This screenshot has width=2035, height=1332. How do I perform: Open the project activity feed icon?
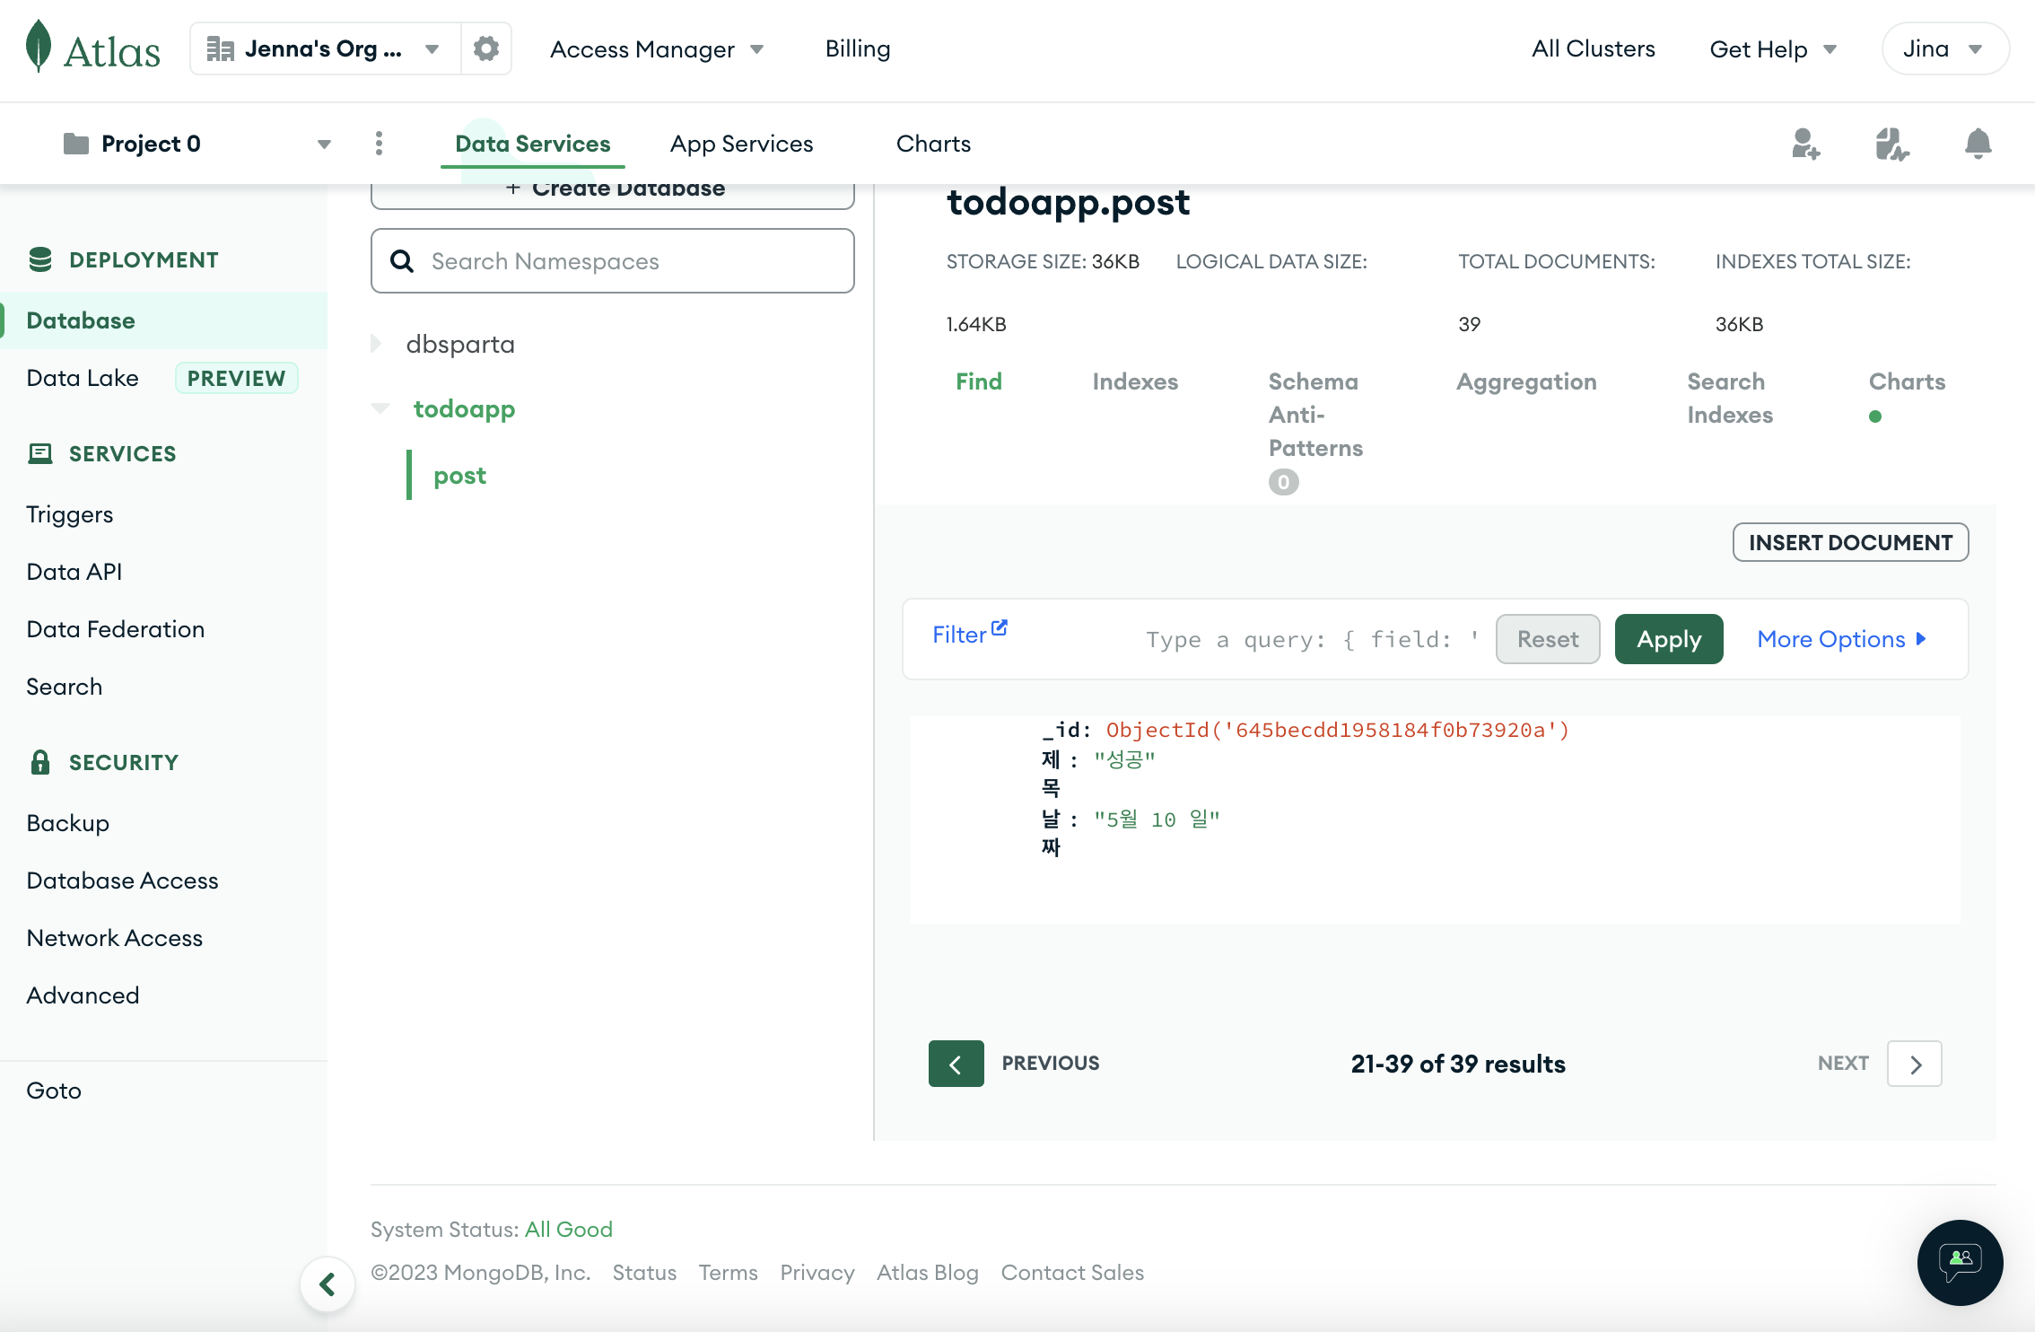1891,144
